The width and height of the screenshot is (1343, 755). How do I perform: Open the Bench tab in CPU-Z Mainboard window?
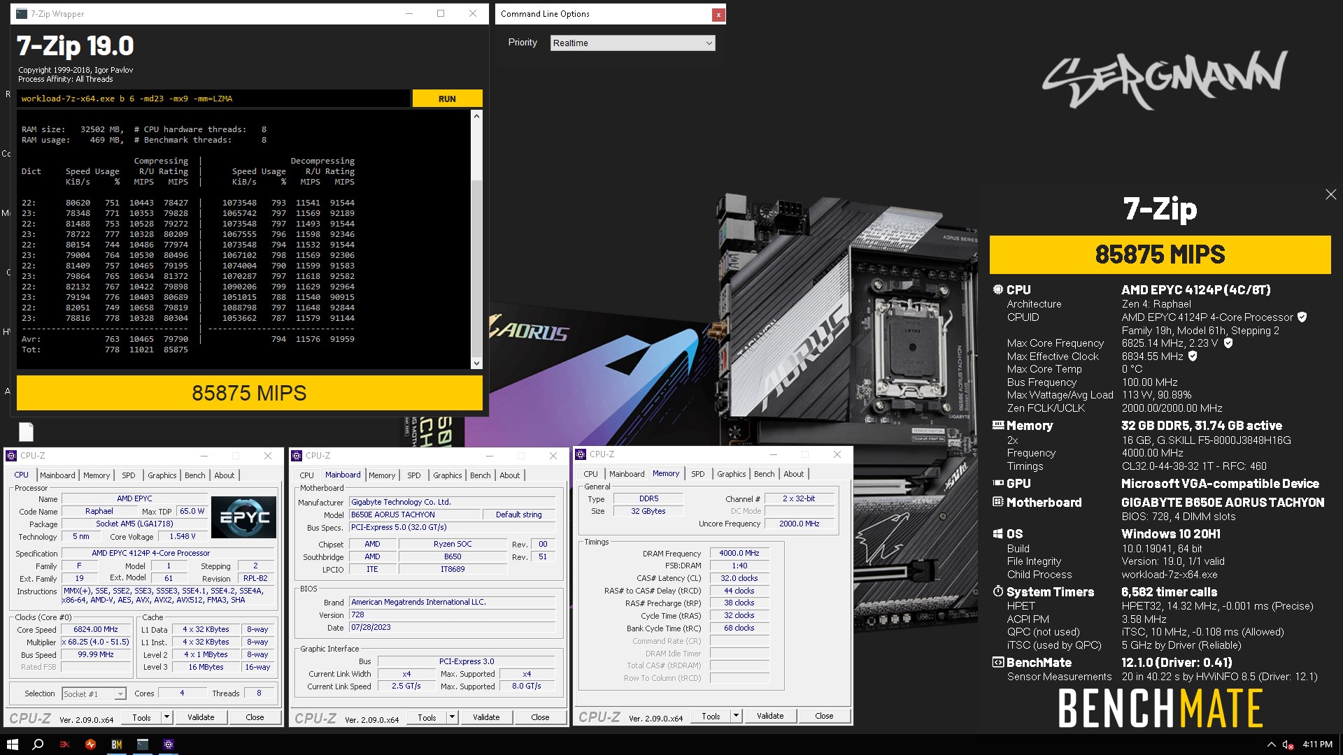481,475
